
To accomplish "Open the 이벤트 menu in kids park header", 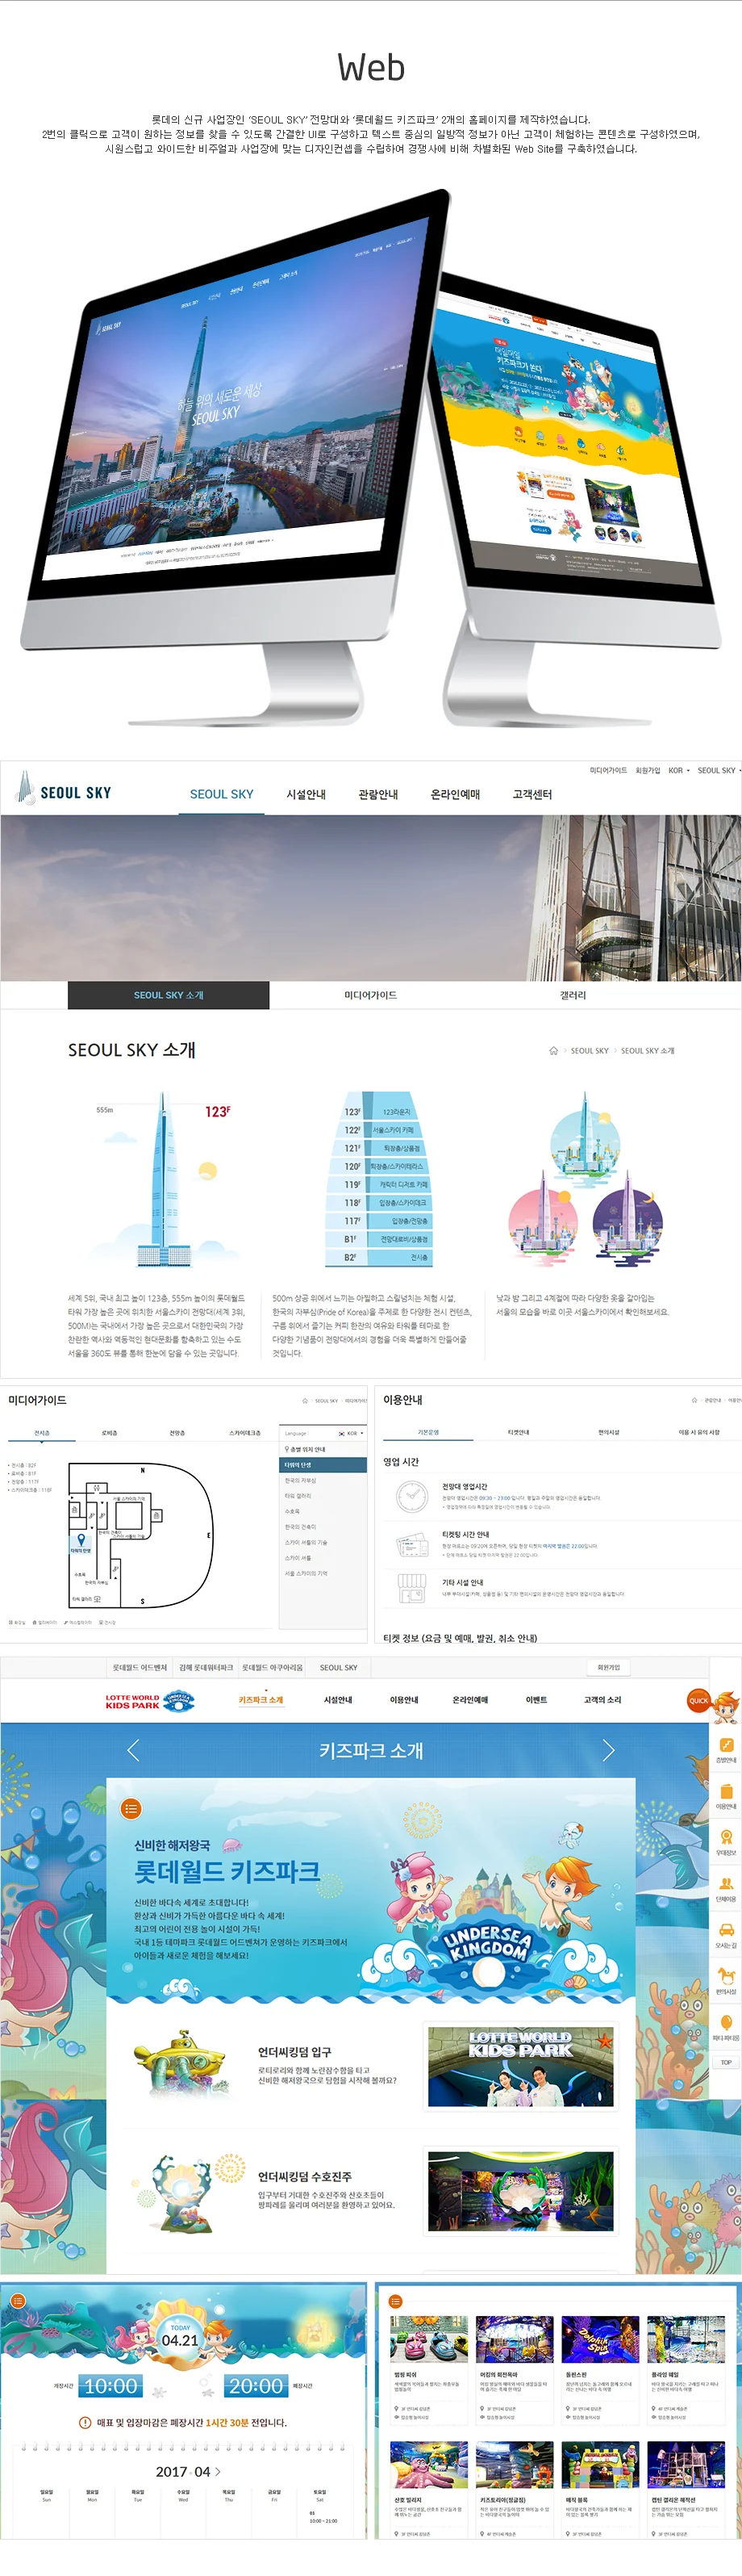I will tap(536, 1700).
